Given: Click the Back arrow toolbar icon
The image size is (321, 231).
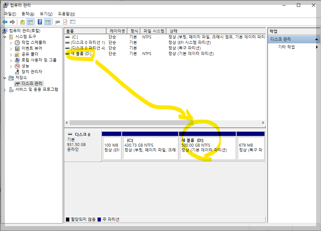Looking at the screenshot, I should [x=5, y=22].
